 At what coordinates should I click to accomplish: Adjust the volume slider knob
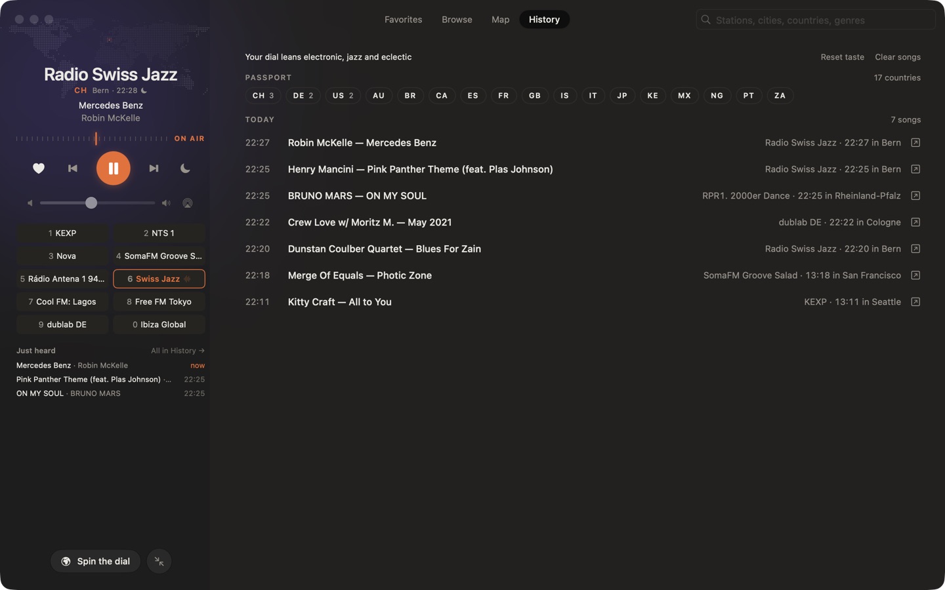tap(91, 203)
